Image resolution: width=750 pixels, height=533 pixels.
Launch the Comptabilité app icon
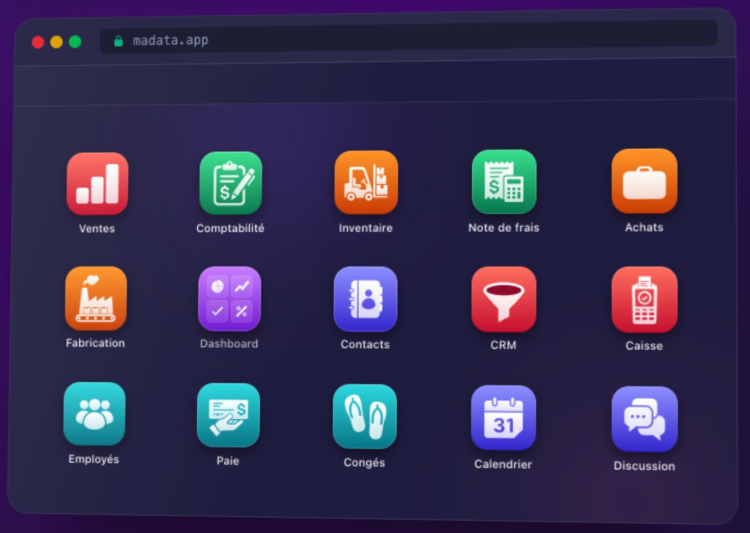tap(230, 183)
